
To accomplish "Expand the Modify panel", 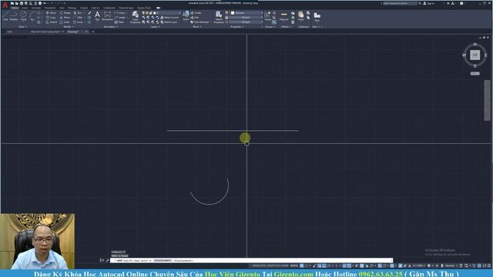I will click(69, 27).
